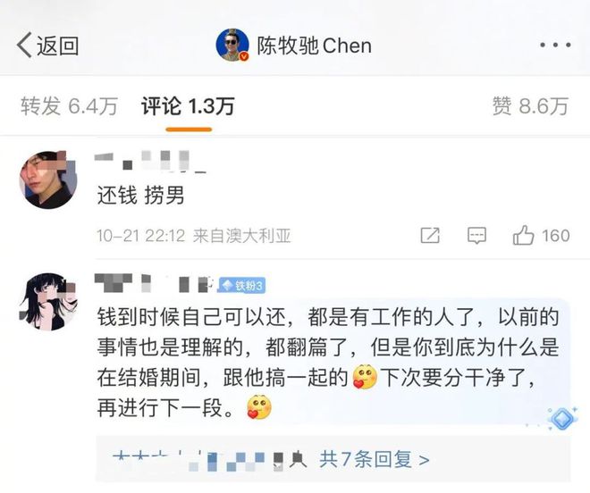Expand 共7条回复 replies link
This screenshot has width=590, height=493.
[x=374, y=460]
